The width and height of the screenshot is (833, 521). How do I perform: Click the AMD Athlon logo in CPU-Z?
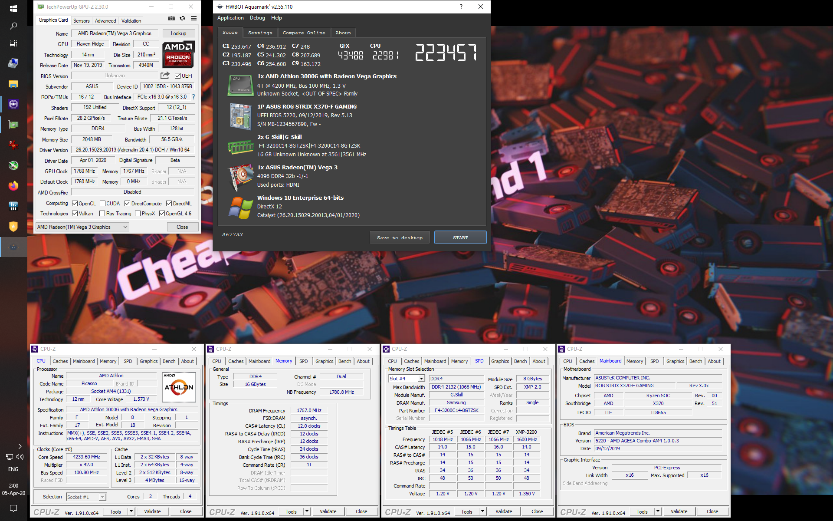pyautogui.click(x=179, y=387)
